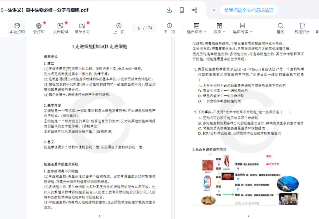Open the 简单学习 AI study tool
The width and height of the screenshot is (319, 219).
(82, 28)
